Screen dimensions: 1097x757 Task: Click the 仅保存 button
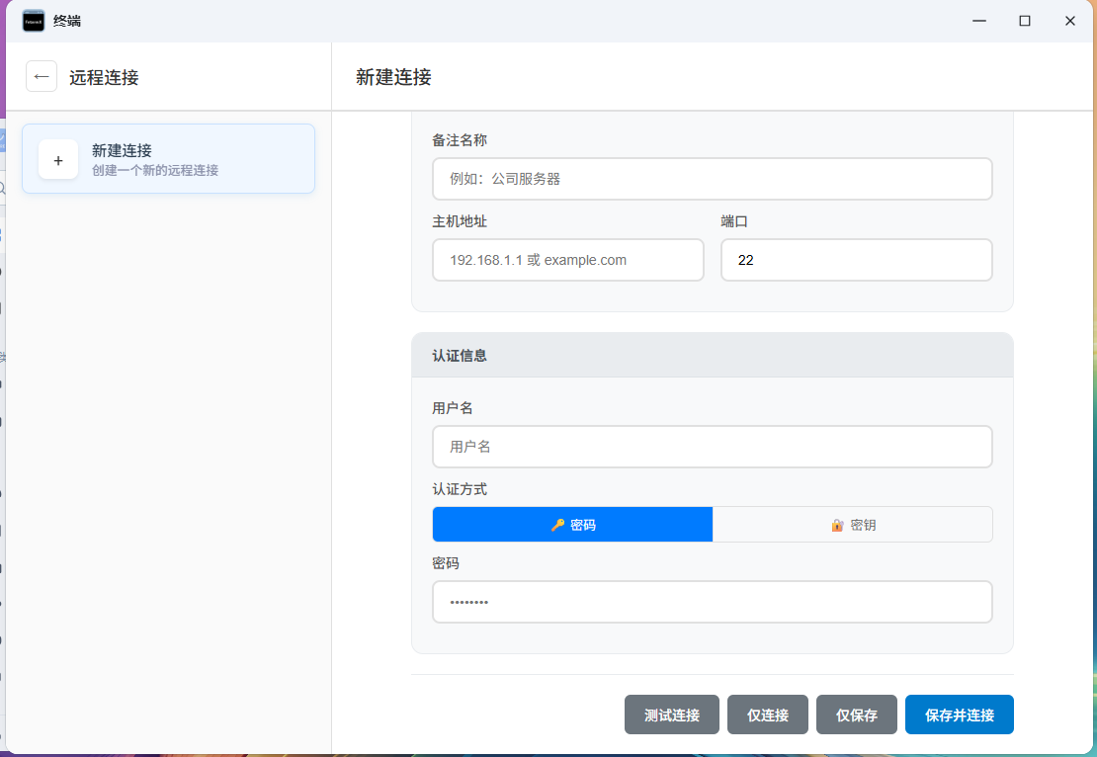(x=856, y=715)
